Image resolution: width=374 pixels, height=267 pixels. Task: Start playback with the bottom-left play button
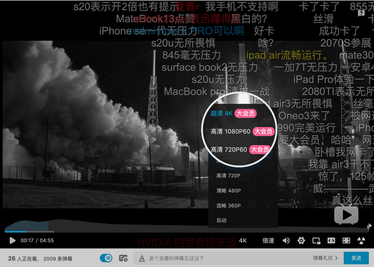12,240
